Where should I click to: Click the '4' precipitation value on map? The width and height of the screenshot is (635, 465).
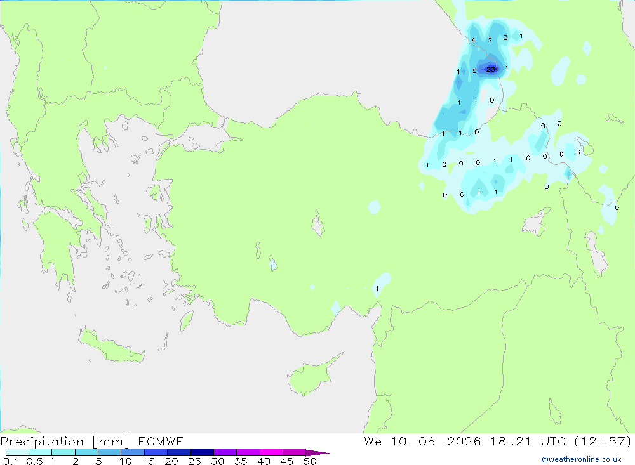pyautogui.click(x=474, y=40)
